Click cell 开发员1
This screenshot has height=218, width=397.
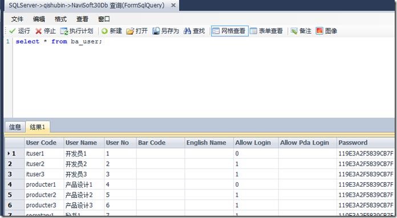(84, 154)
